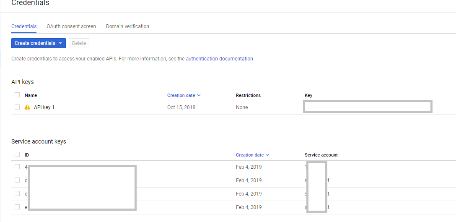Open the authentication documentation link

[220, 59]
